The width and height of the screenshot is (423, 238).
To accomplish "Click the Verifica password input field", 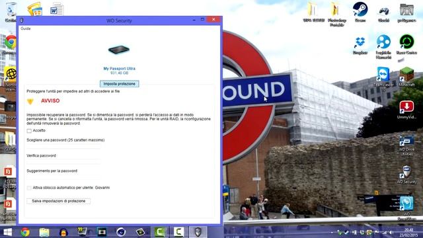I will 63,161.
